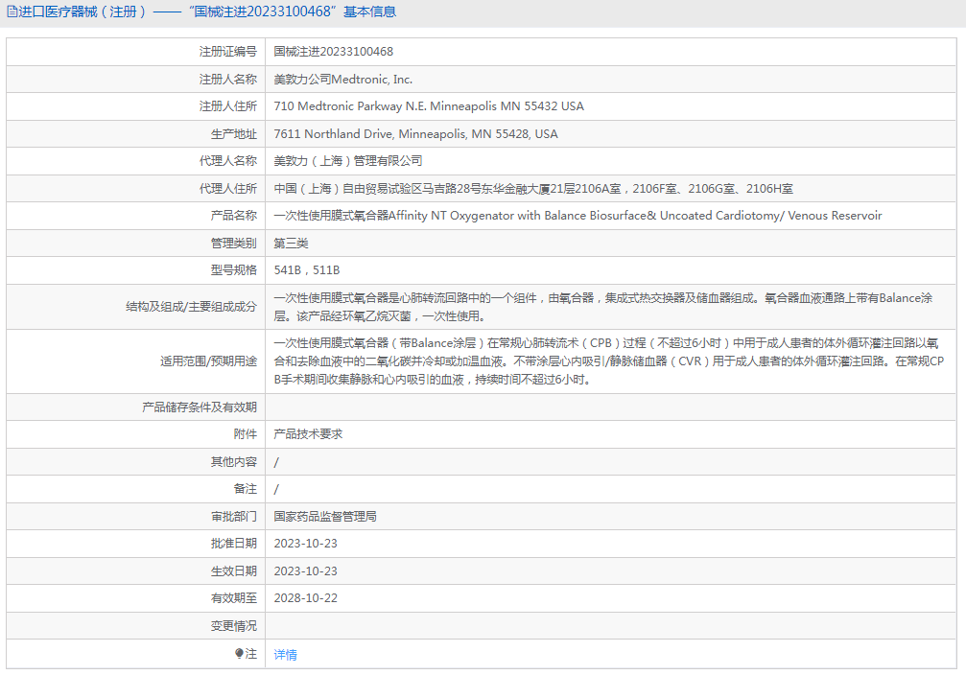Open the 详情 link
Image resolution: width=966 pixels, height=675 pixels.
[285, 654]
